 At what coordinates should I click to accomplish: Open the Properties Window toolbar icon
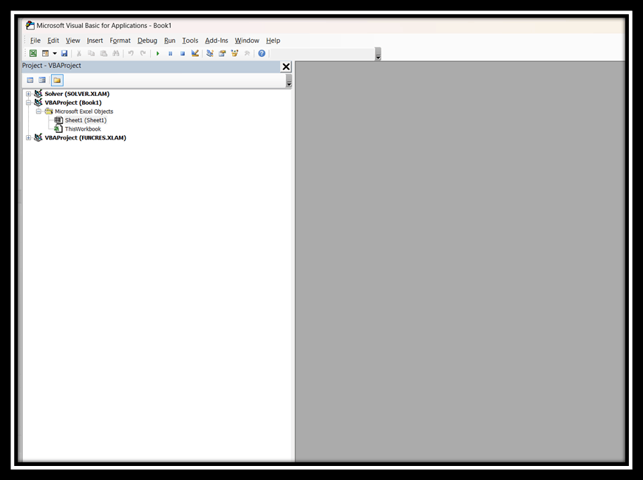click(x=222, y=53)
